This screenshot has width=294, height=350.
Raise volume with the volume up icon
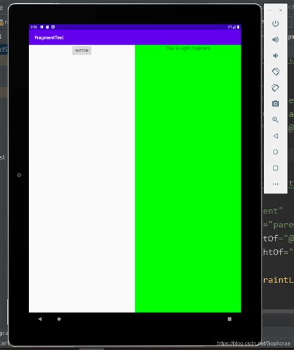pos(275,40)
